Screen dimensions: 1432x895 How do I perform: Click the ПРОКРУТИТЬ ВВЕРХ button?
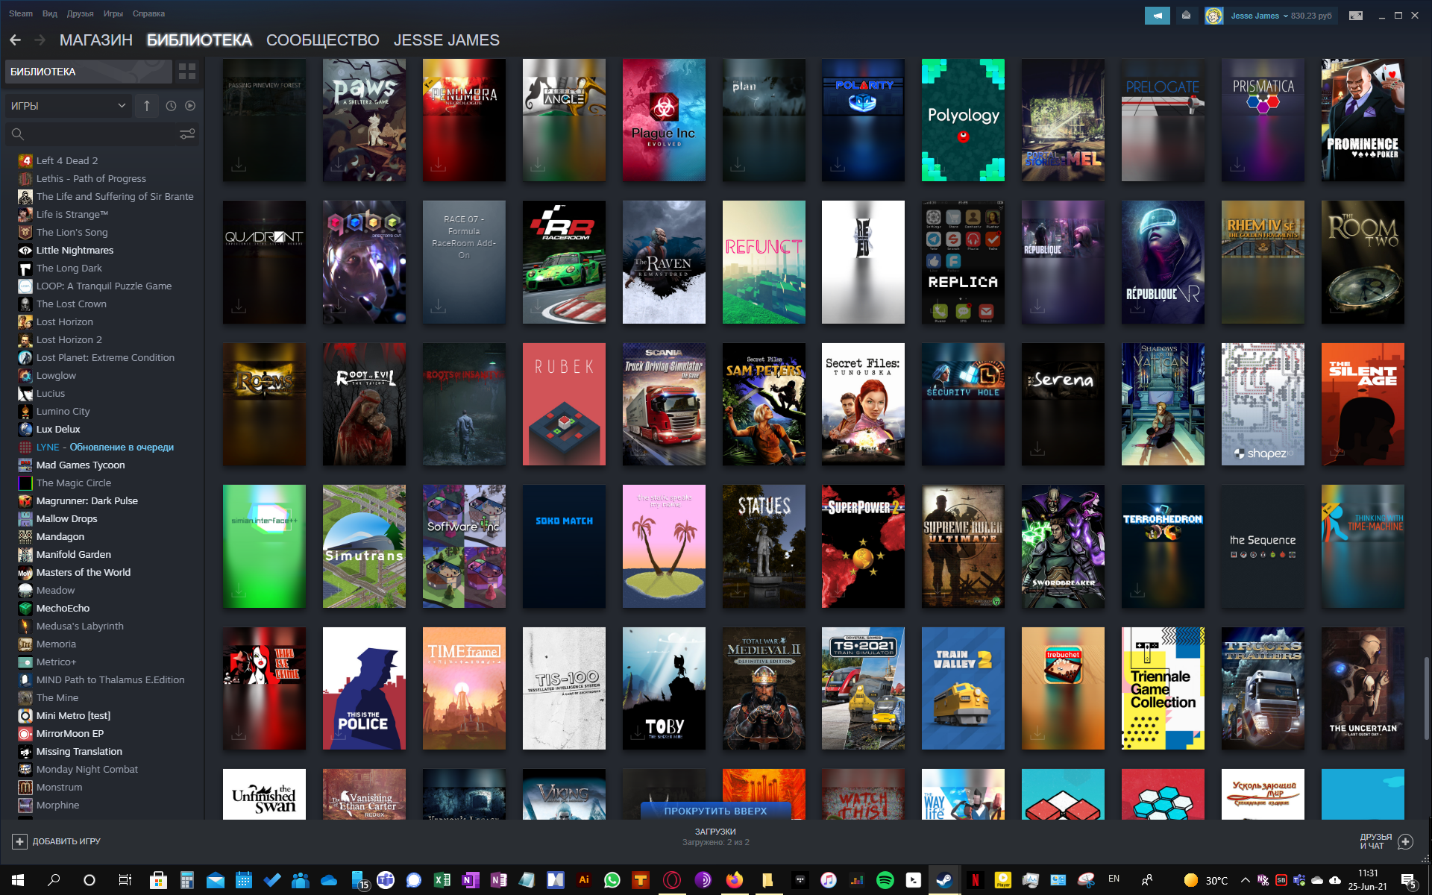[716, 811]
